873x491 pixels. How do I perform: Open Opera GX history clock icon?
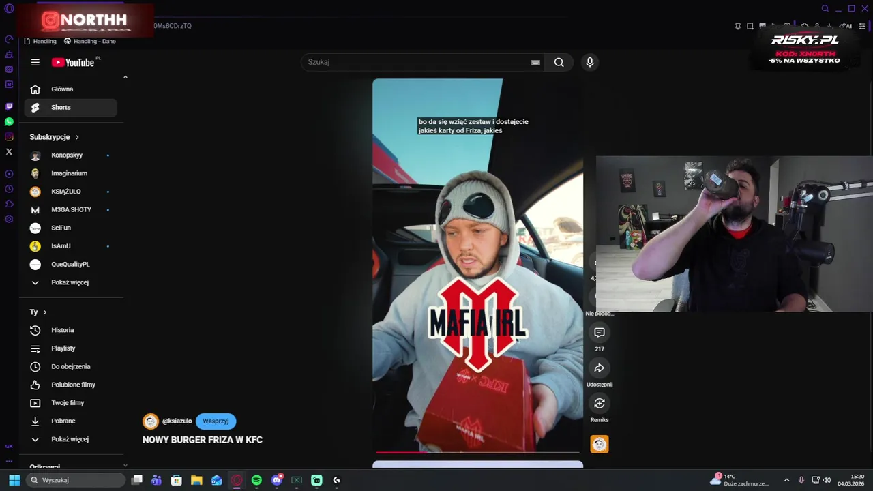[9, 189]
